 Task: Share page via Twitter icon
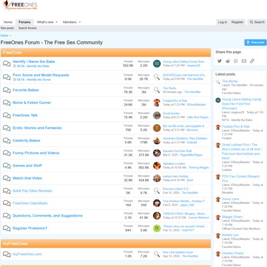click(219, 61)
